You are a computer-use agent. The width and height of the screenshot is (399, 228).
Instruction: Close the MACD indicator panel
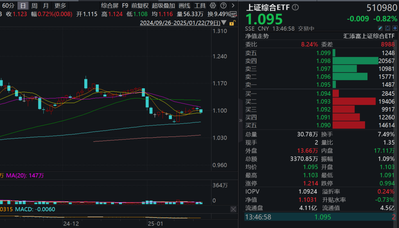(x=233, y=209)
